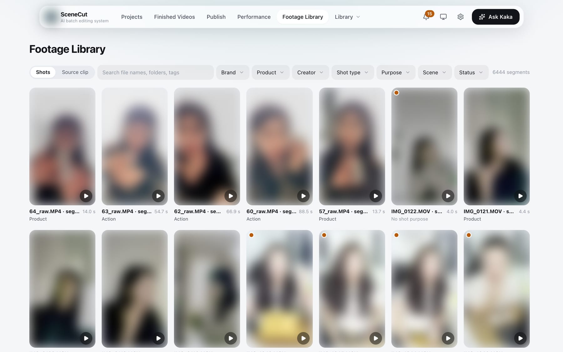
Task: Focus the search file names field
Action: 155,72
